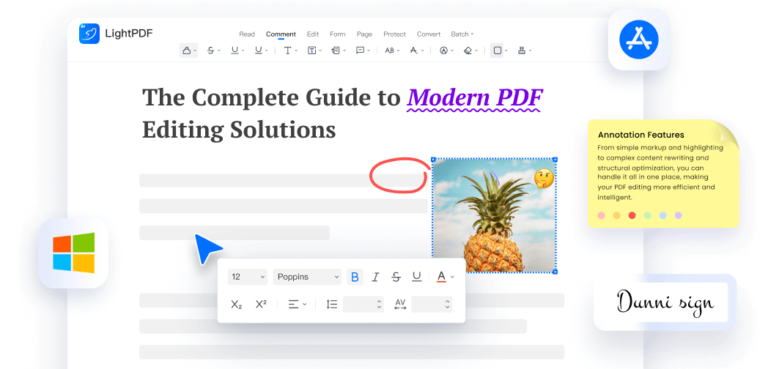
Task: Click the character spacing value field
Action: pos(432,305)
